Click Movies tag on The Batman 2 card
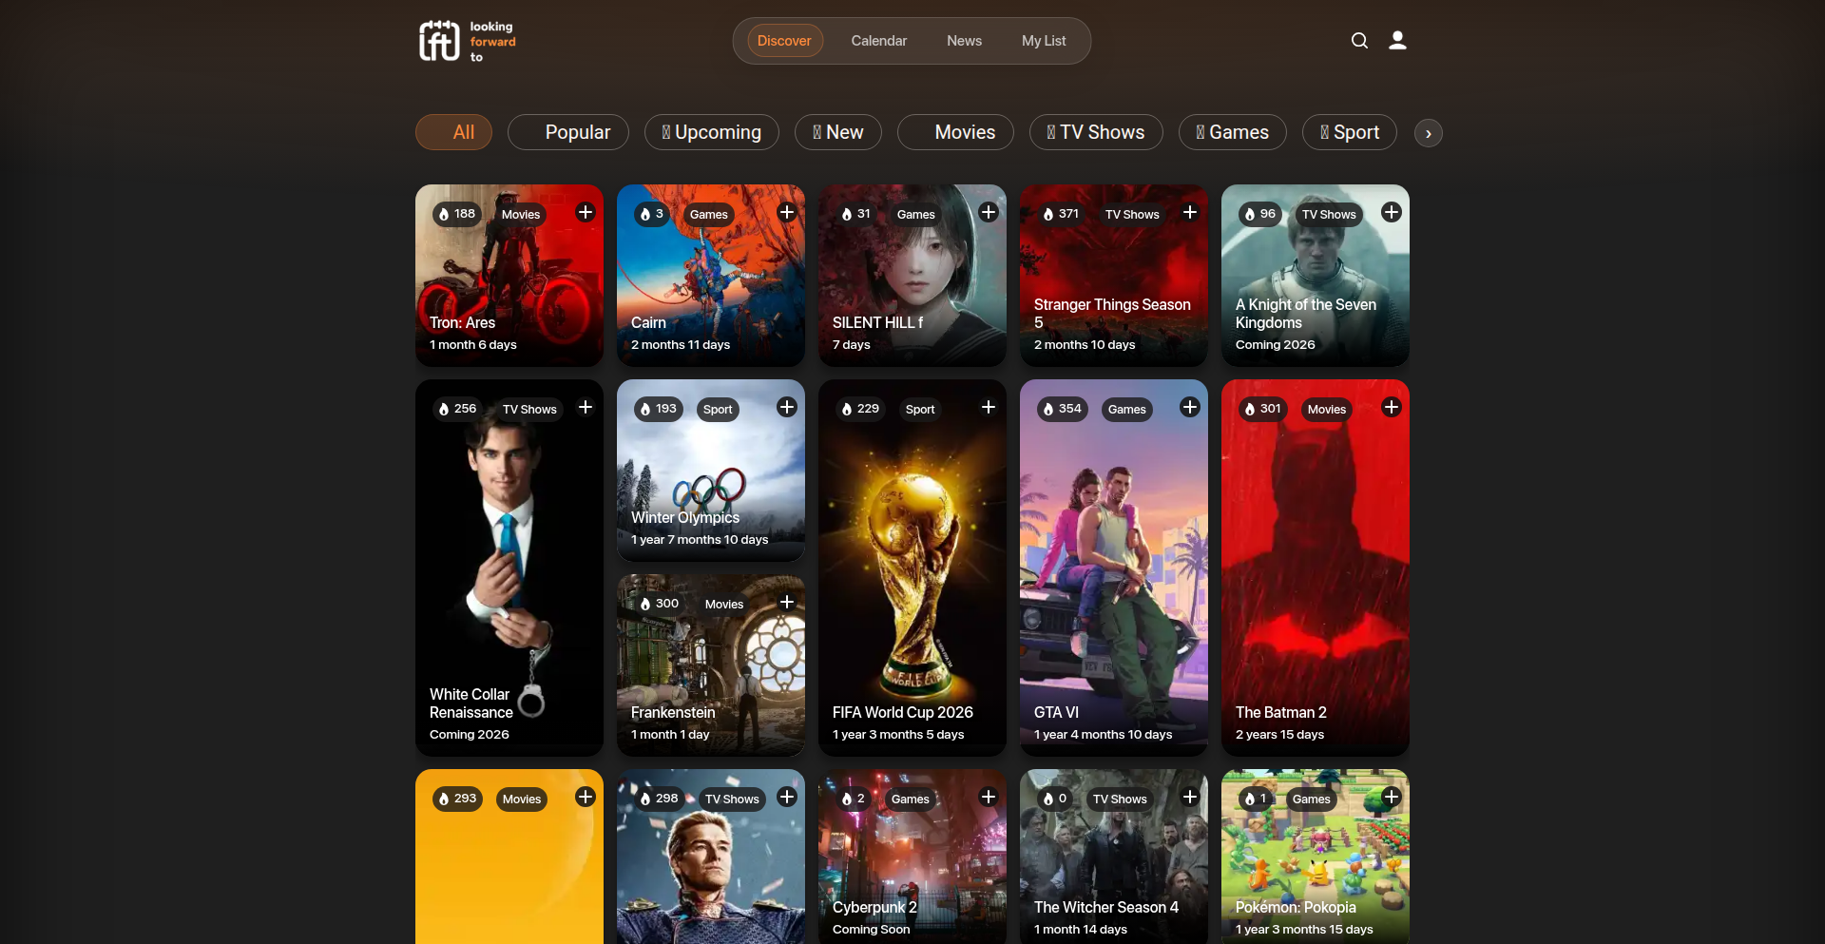Viewport: 1825px width, 944px height. (x=1327, y=410)
